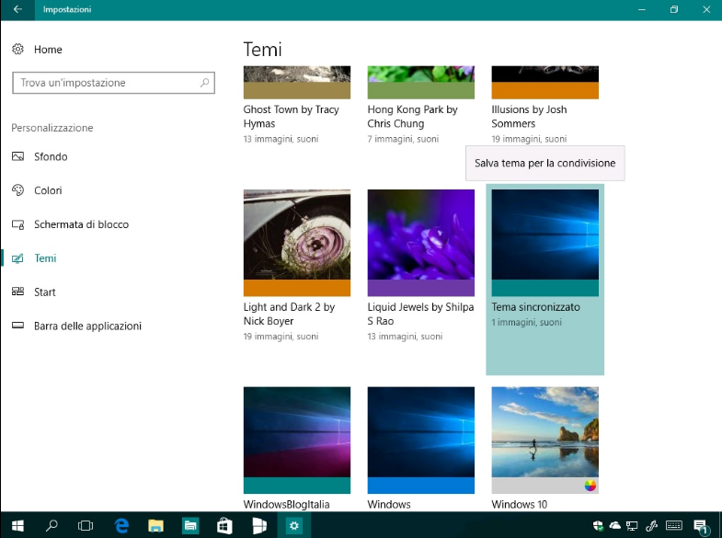
Task: Click orange color bar under Light and Dark 2
Action: [x=297, y=288]
